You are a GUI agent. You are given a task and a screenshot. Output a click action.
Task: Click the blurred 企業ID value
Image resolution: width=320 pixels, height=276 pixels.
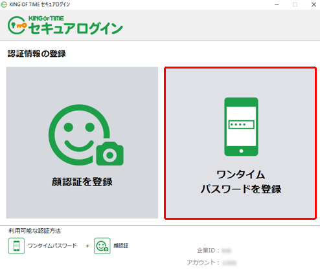pyautogui.click(x=227, y=251)
